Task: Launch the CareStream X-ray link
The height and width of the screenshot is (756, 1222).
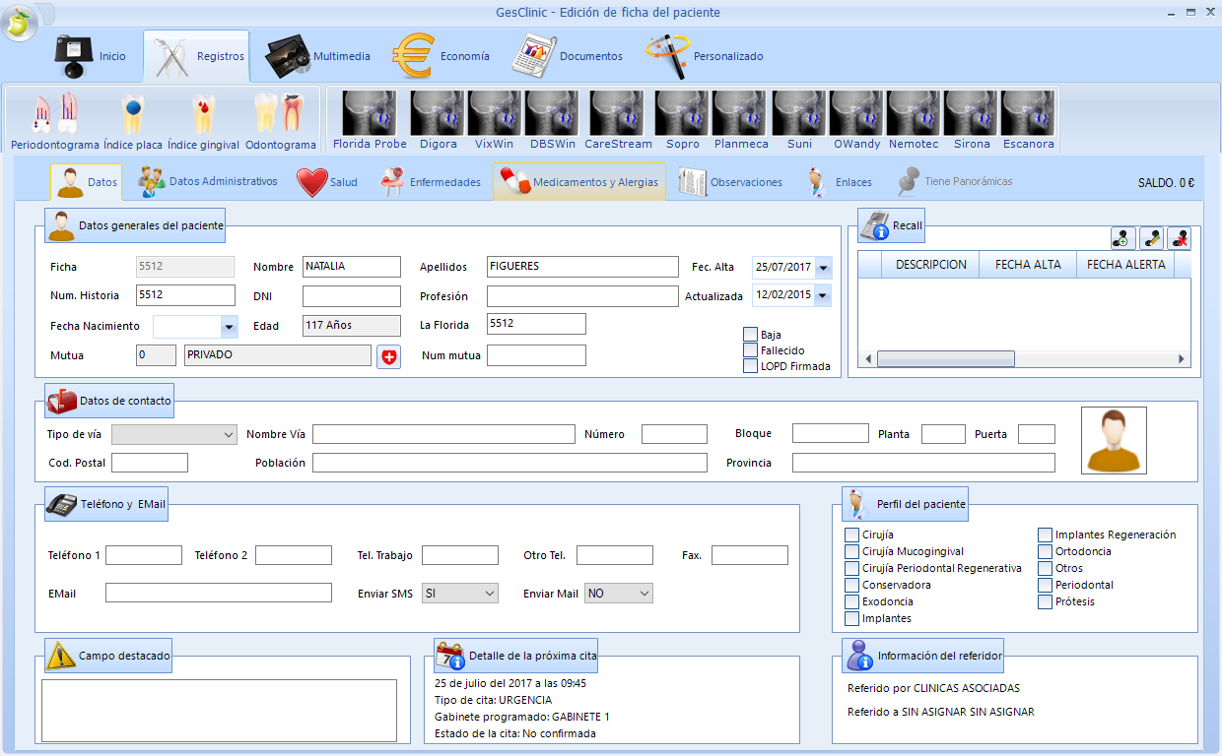Action: 618,121
